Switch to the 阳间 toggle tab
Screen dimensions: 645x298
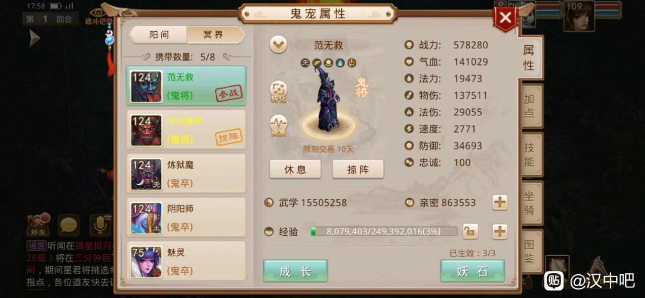159,35
